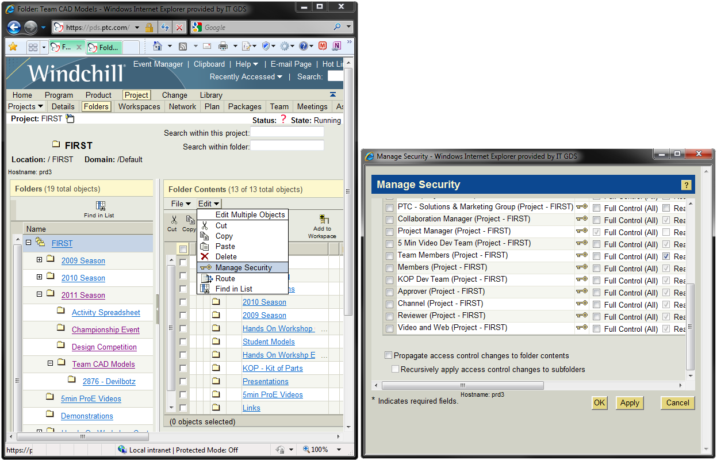Click the icon next to Project FIRST label
Screen dimensions: 717x460
[70, 119]
